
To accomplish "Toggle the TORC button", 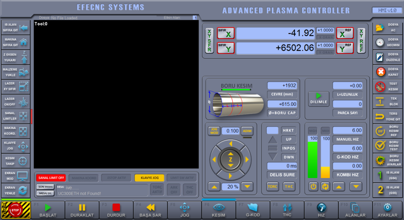I will click(273, 186).
